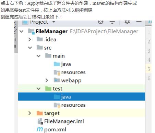Click the orange target folder icon
Screen dimensions: 155x133
(39, 113)
